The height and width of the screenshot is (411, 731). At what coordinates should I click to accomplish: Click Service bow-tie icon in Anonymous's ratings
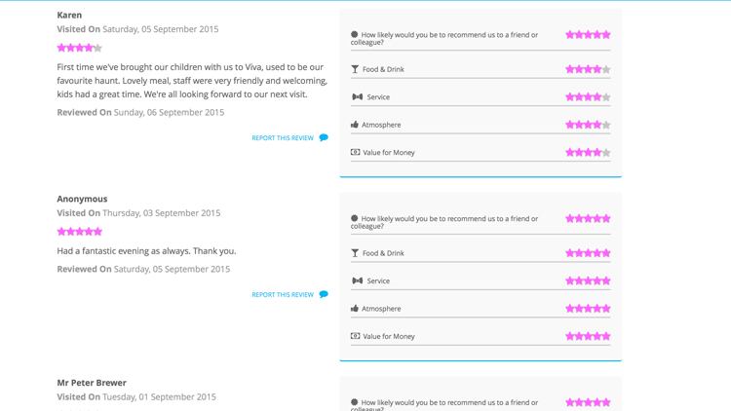click(x=356, y=281)
